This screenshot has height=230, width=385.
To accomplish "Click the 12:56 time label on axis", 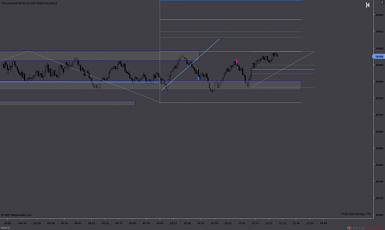I will point(296,223).
